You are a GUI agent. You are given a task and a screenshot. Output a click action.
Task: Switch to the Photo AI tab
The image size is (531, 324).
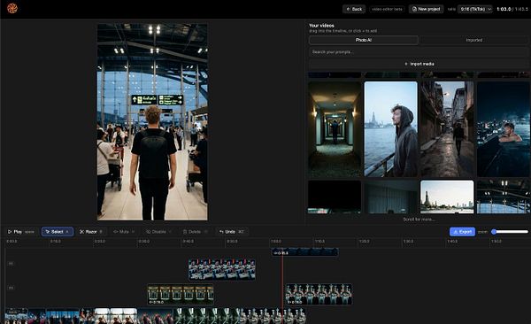coord(364,40)
